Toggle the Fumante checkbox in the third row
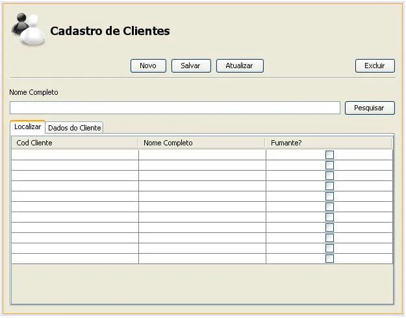This screenshot has width=406, height=318. 329,176
